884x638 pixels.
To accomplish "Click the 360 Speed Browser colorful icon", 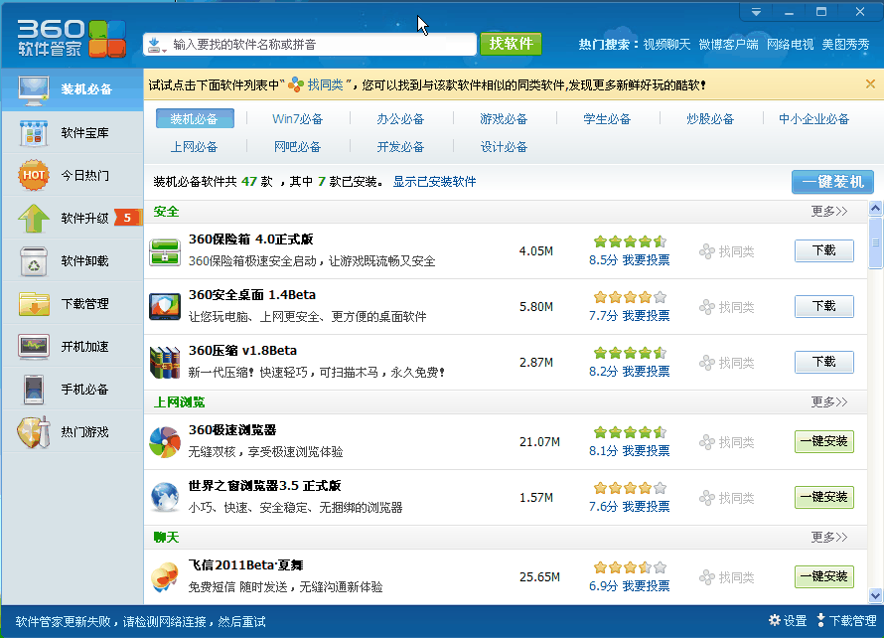I will (164, 442).
